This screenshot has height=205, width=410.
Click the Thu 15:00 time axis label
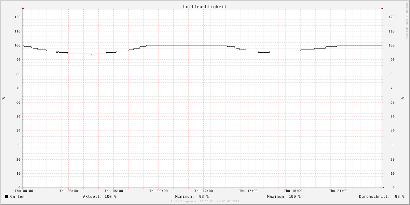tap(248, 191)
